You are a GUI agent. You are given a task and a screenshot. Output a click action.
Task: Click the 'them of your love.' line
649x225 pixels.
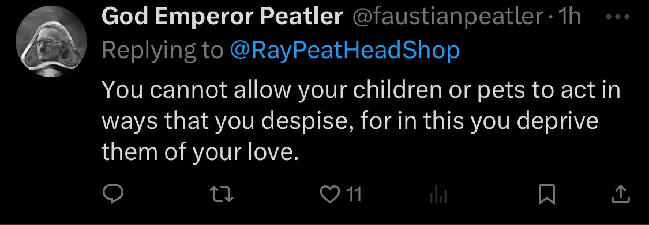pos(200,152)
